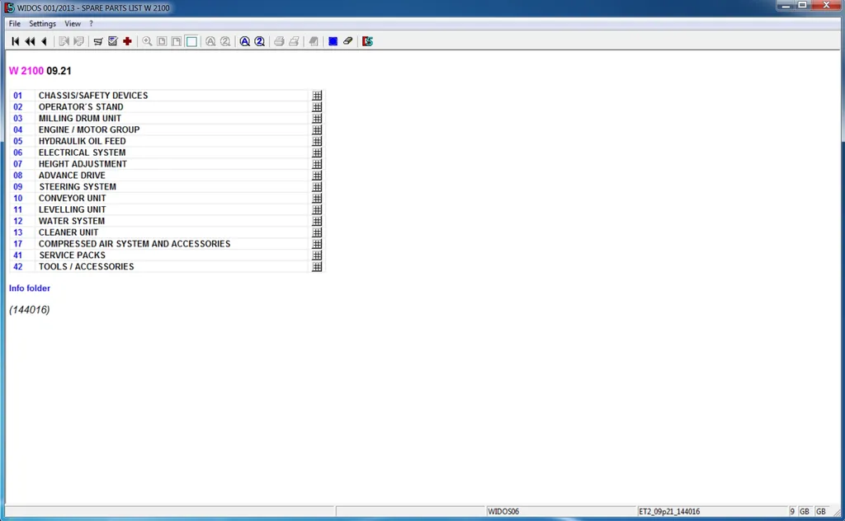Image resolution: width=845 pixels, height=521 pixels.
Task: Click grid icon for Service Packs row
Action: (x=317, y=255)
